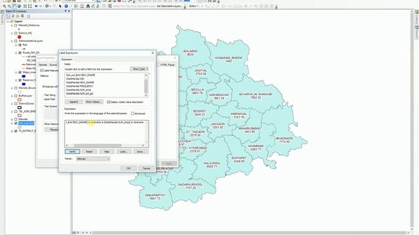The image size is (419, 235).
Task: Open the Show Type dropdown
Action: point(139,69)
